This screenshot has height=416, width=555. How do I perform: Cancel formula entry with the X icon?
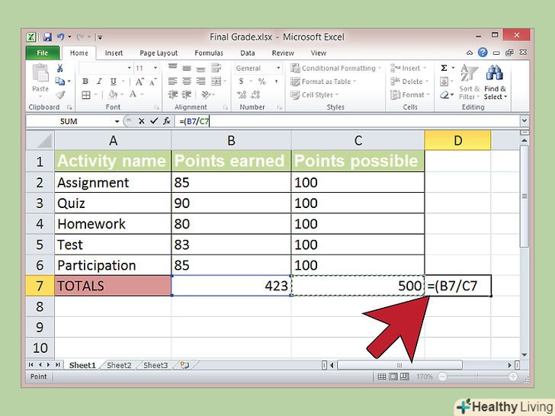click(x=142, y=121)
